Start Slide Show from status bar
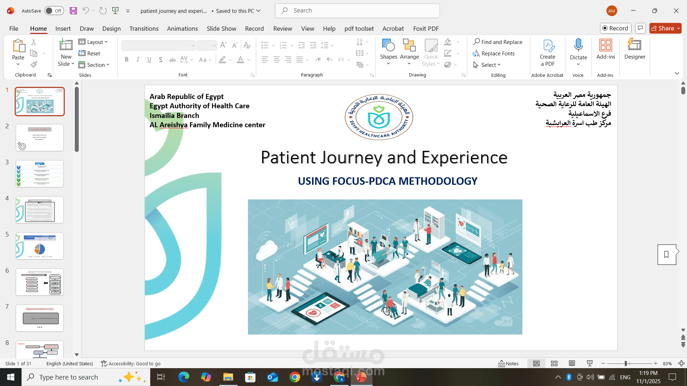Screen dimensions: 687x386 [x=590, y=363]
